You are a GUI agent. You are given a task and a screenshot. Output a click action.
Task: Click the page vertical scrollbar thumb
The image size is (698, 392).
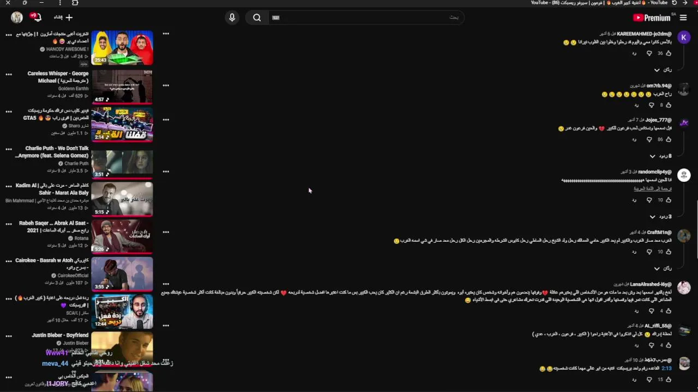click(x=696, y=229)
